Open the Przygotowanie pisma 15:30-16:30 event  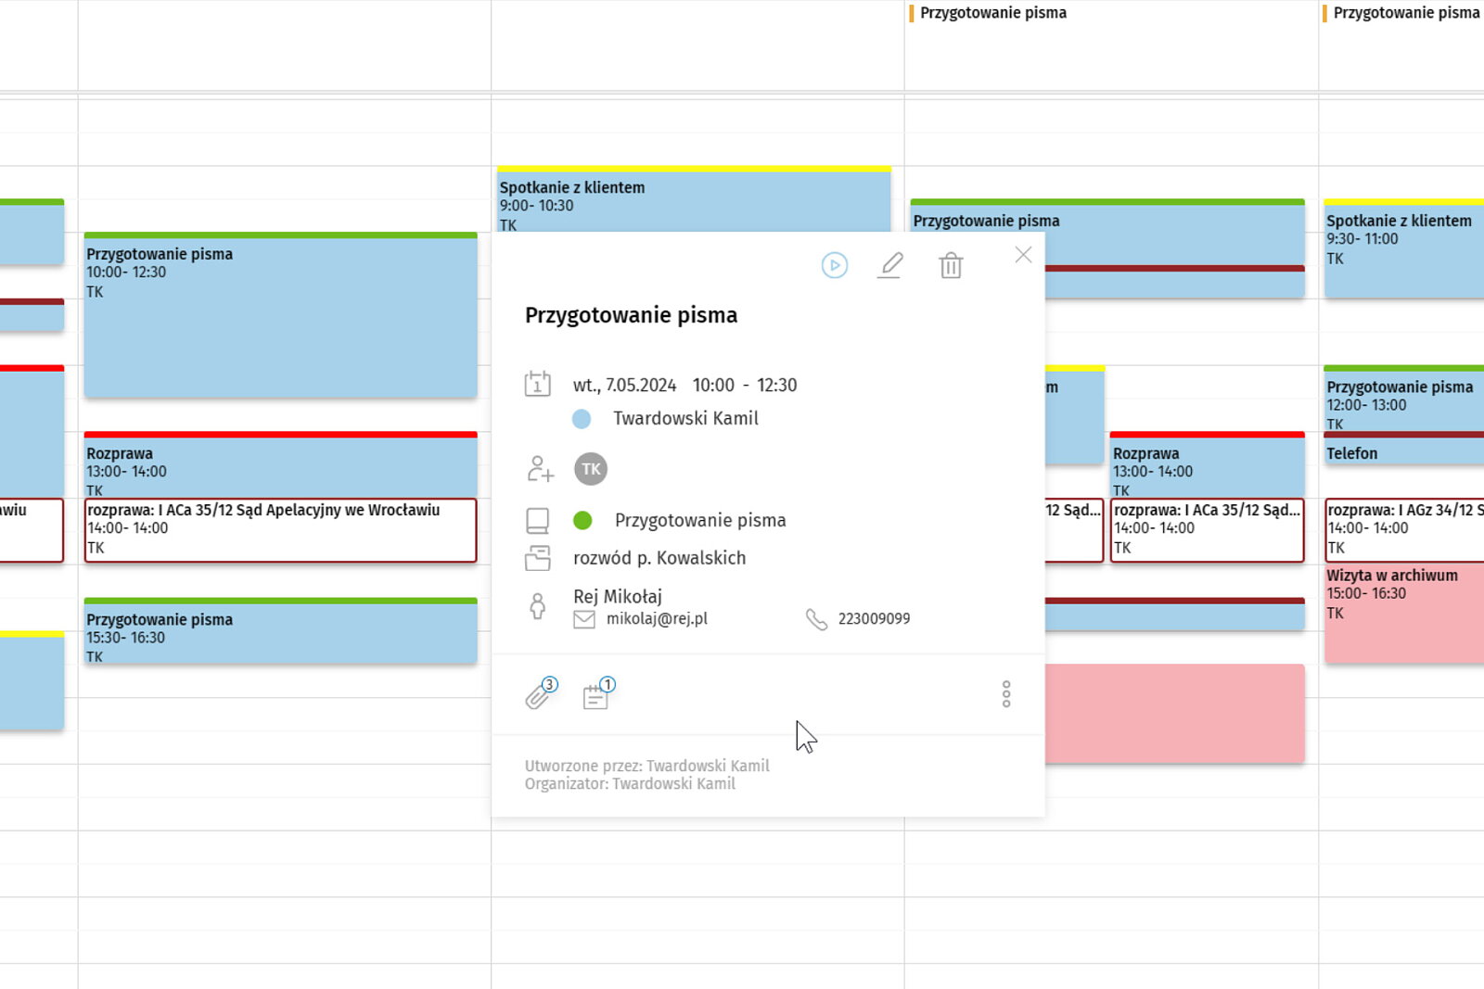[x=281, y=631]
